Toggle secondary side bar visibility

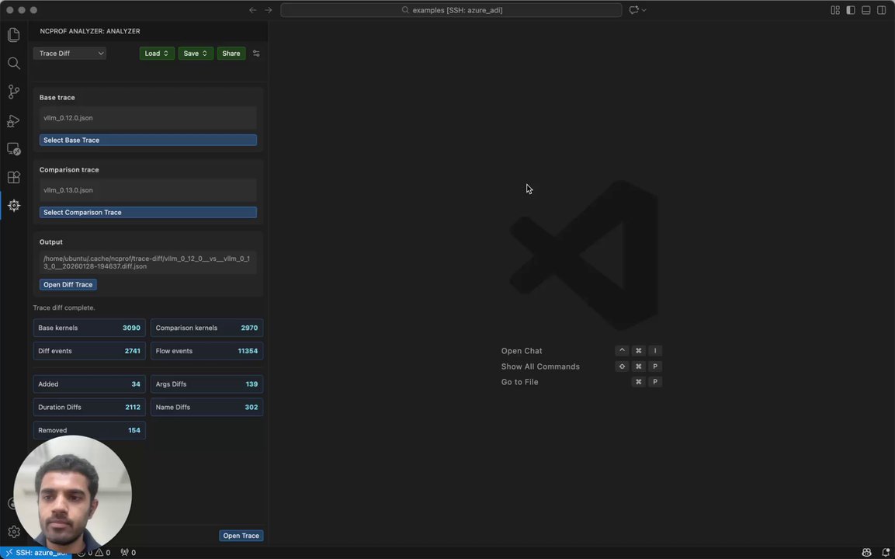(x=881, y=10)
